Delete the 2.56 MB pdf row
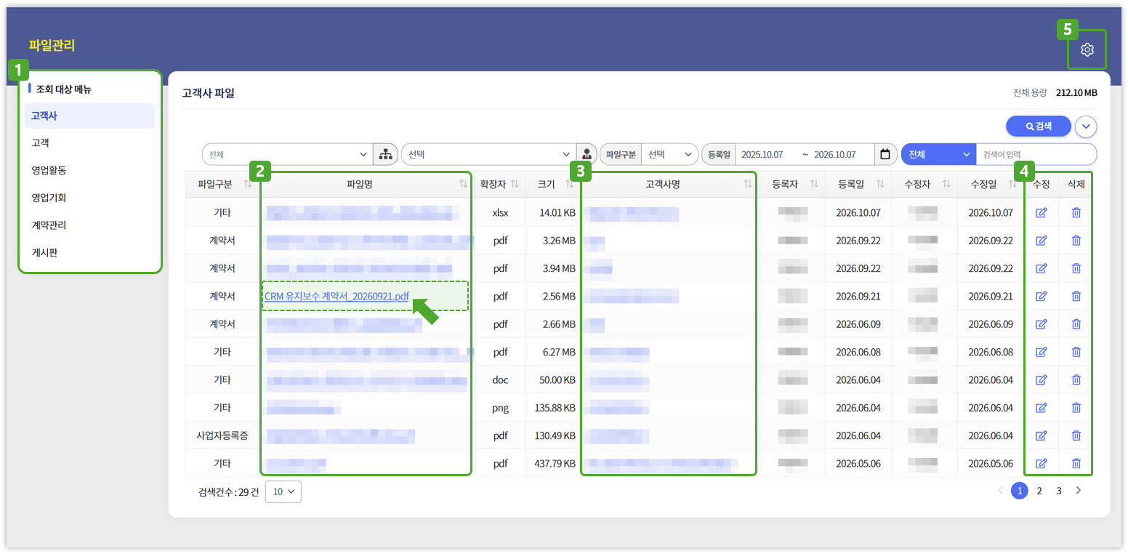 pos(1076,296)
